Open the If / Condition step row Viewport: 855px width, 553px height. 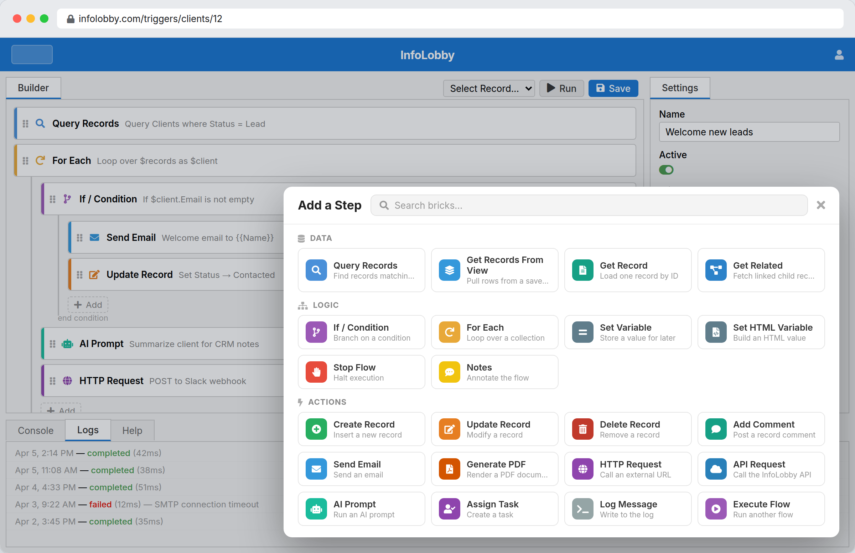[162, 199]
